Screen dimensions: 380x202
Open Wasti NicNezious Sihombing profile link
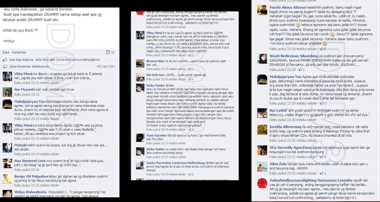[x=294, y=56]
